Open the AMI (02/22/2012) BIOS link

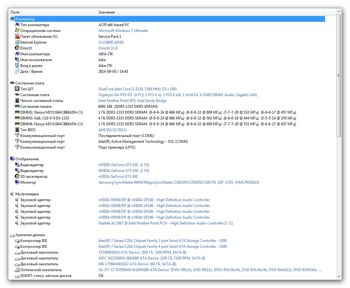(112, 130)
